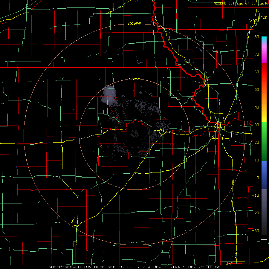Click the 100 NMI range ring label
The image size is (269, 269).
tap(134, 24)
